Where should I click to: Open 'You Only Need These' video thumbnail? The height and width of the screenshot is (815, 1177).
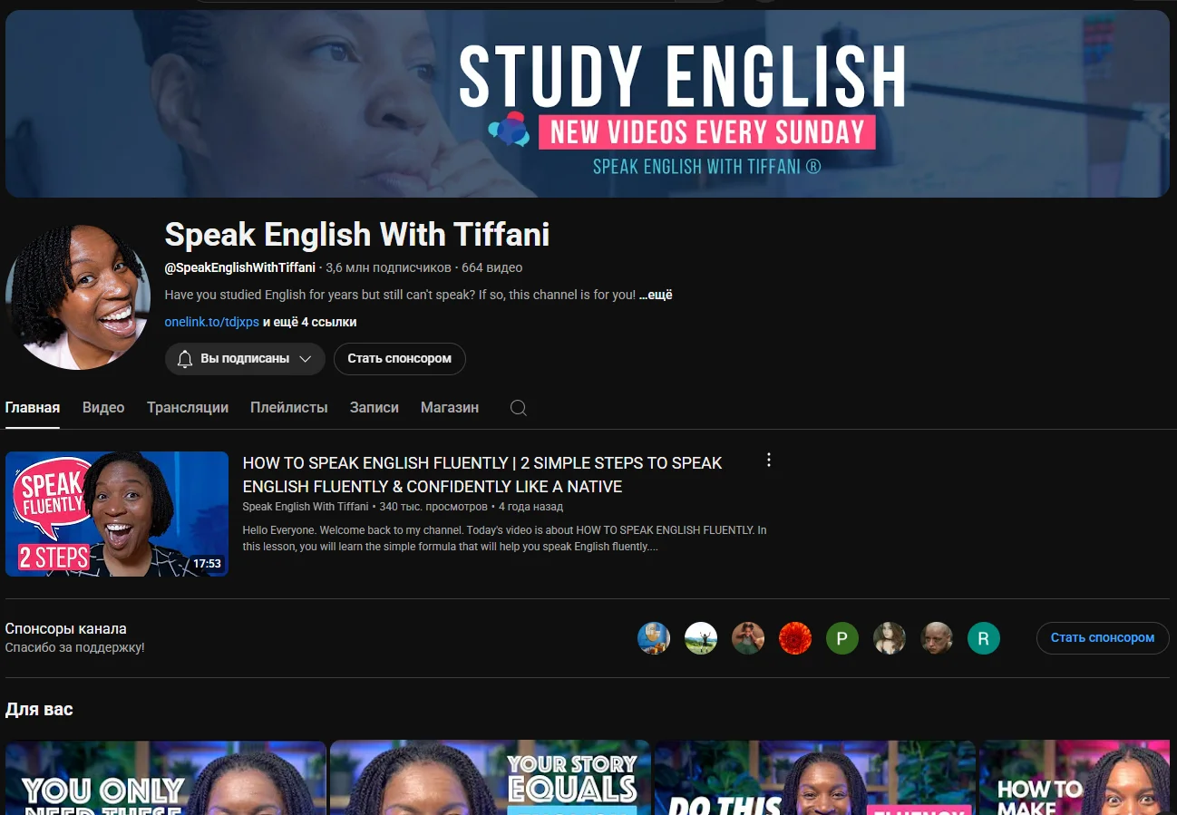pyautogui.click(x=166, y=778)
